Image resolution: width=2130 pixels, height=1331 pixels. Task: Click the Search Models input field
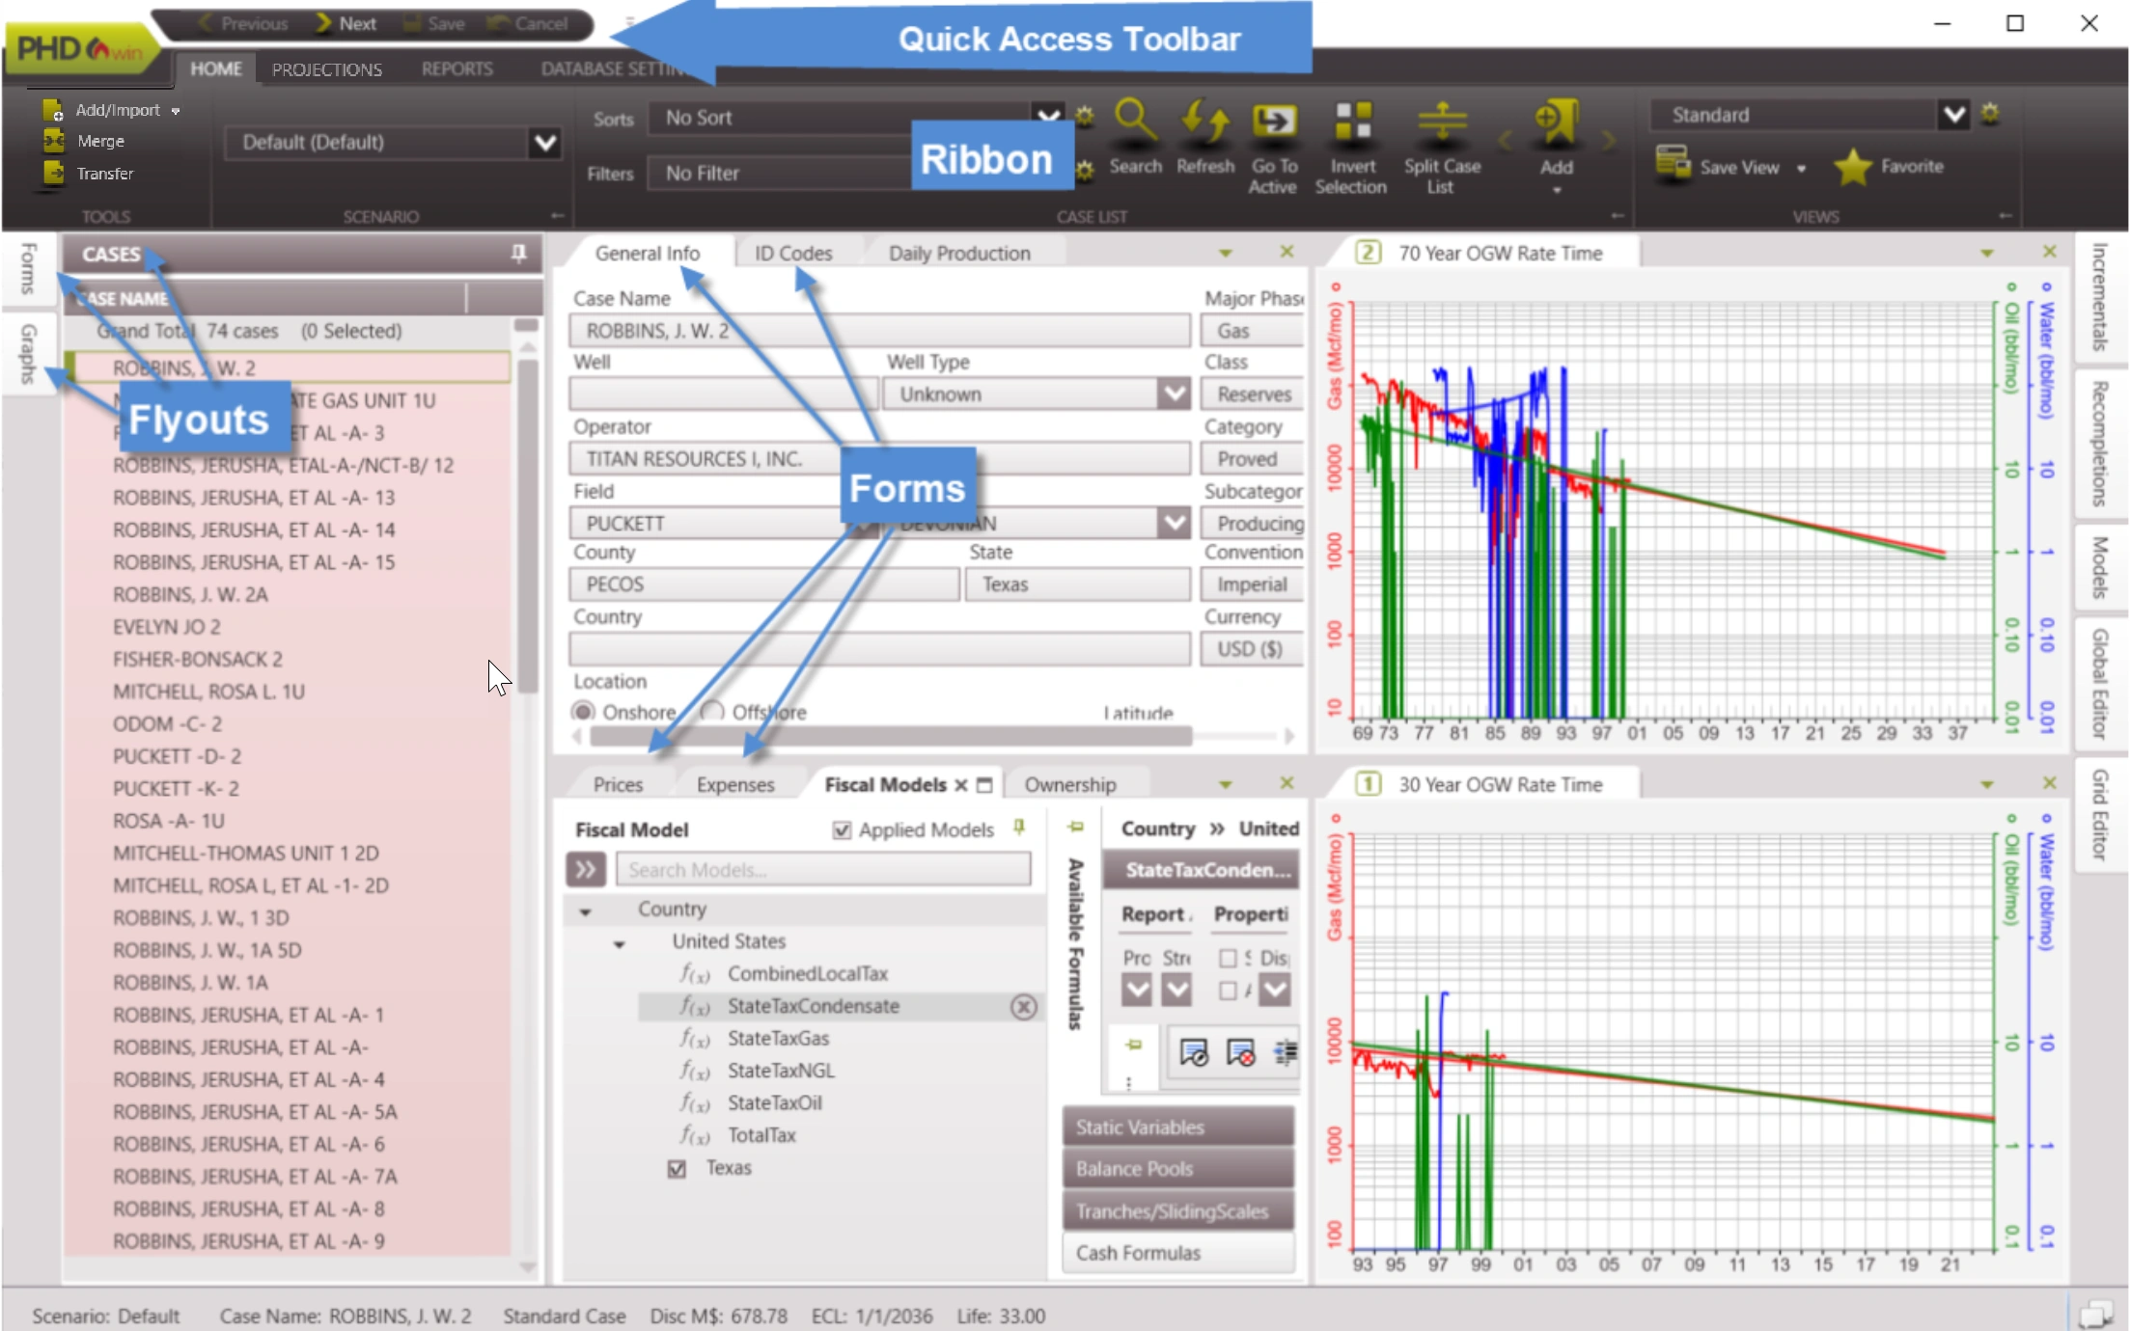822,870
